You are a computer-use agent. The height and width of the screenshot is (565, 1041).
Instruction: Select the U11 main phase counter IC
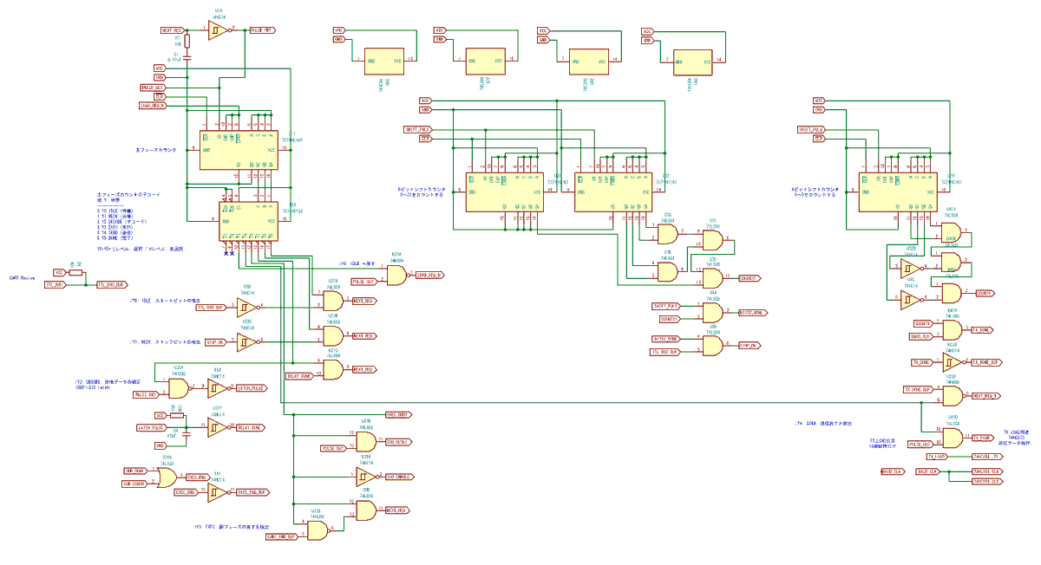click(x=239, y=150)
